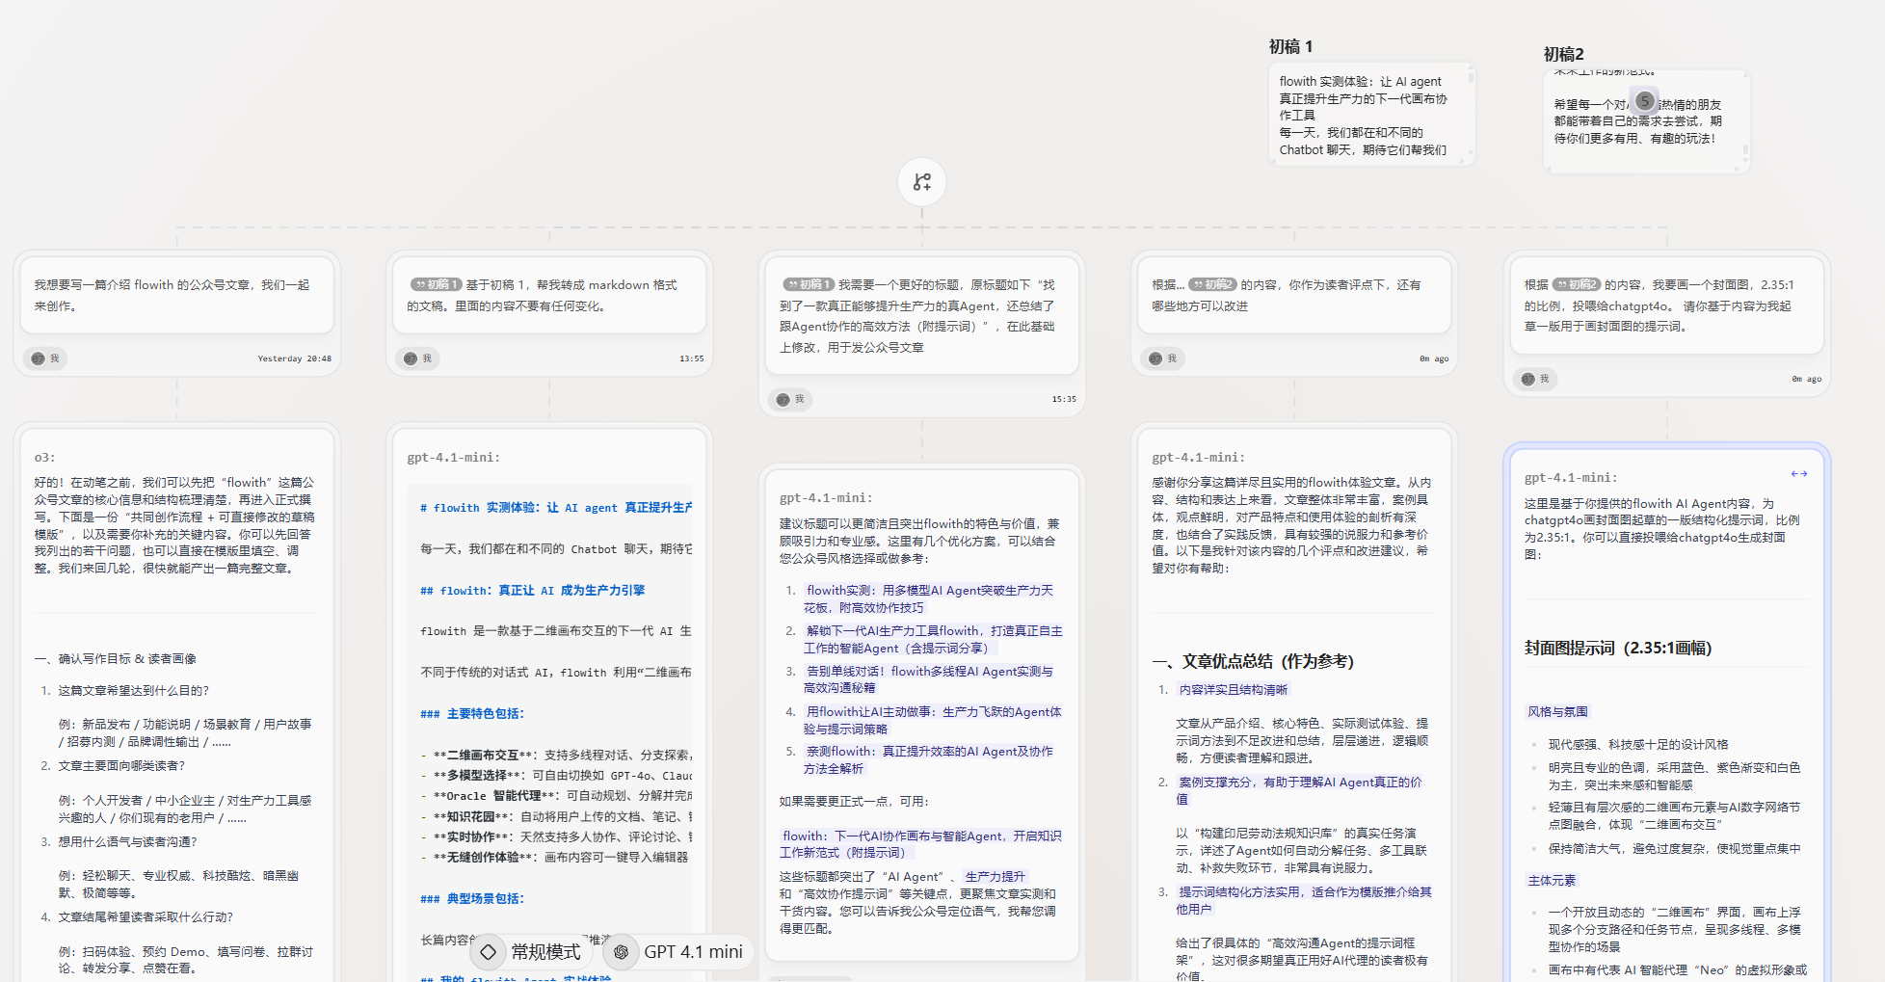This screenshot has height=982, width=1885.
Task: Click the 一、文章优点总结 heading
Action: [x=1253, y=661]
